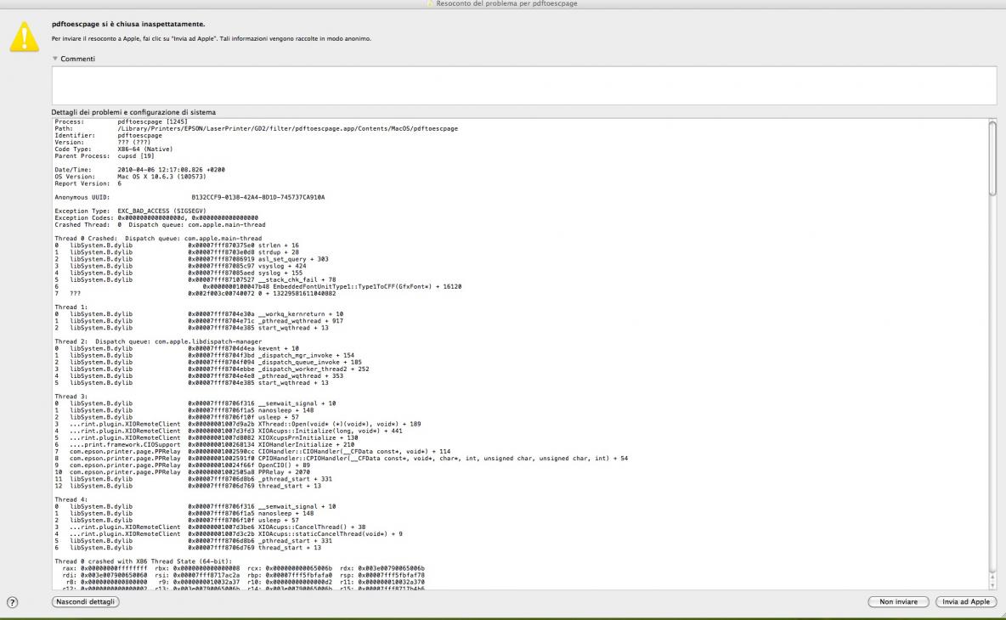Click the details pane vertical scrollbar thumb
1006x620 pixels.
point(992,158)
